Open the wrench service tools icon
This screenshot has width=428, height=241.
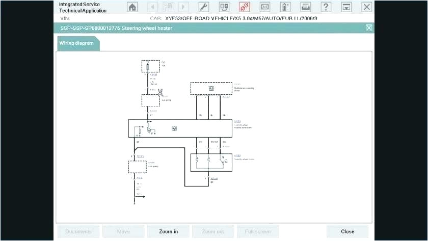coord(203,7)
